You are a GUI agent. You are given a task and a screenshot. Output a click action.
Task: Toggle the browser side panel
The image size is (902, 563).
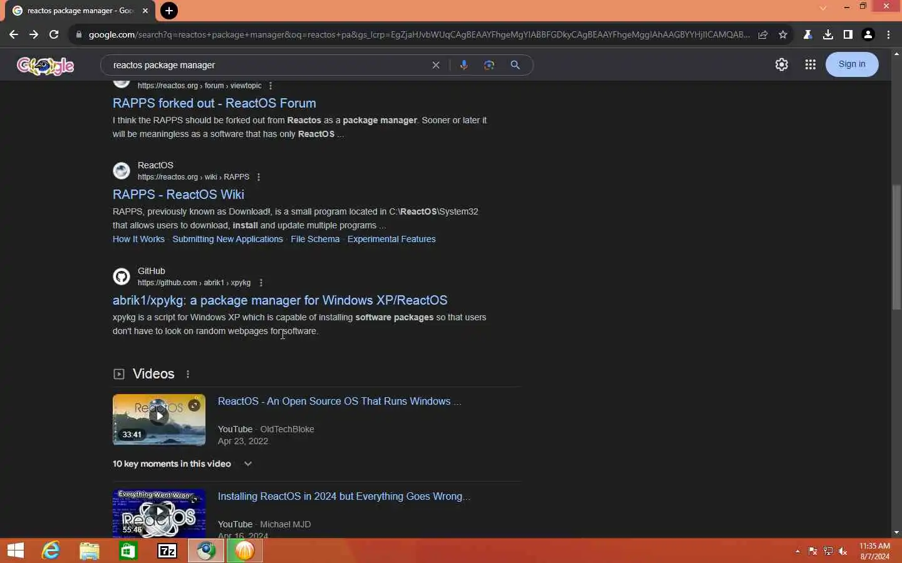pos(848,35)
